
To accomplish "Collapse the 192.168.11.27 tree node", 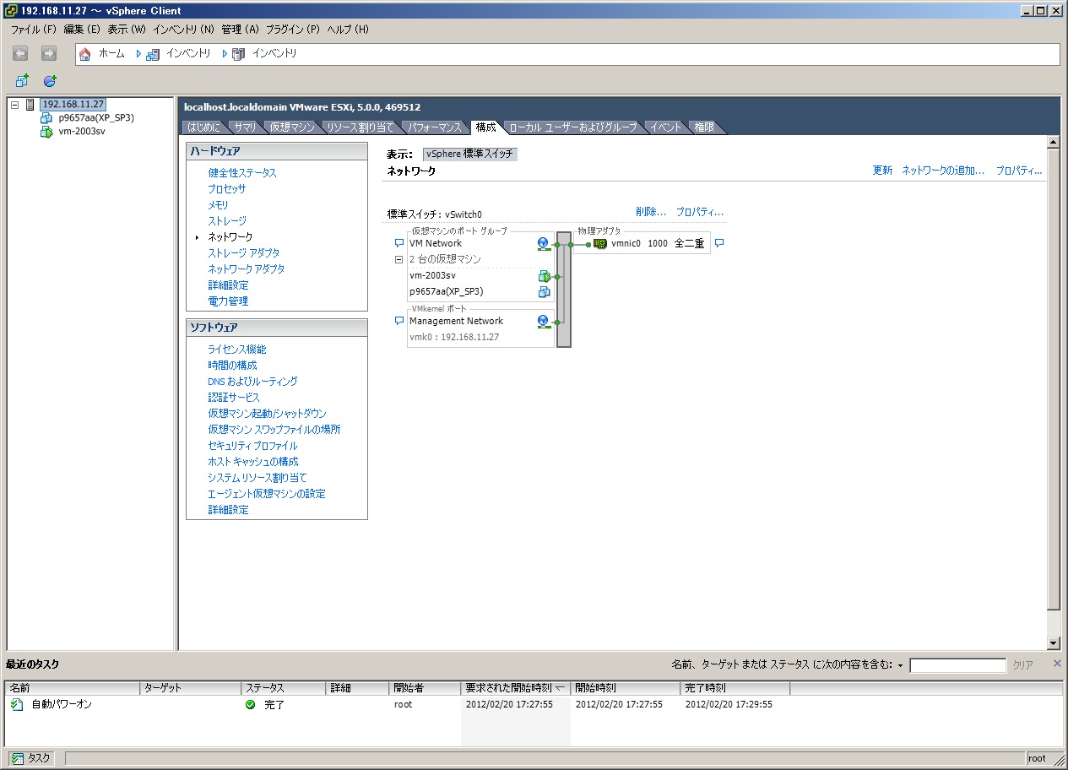I will point(14,105).
